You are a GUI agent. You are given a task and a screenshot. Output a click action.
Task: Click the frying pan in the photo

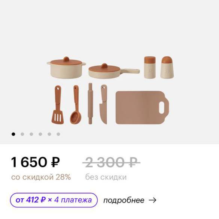114,71
